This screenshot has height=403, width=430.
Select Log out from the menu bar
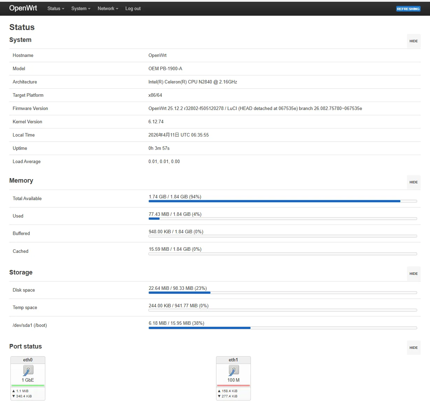[133, 8]
